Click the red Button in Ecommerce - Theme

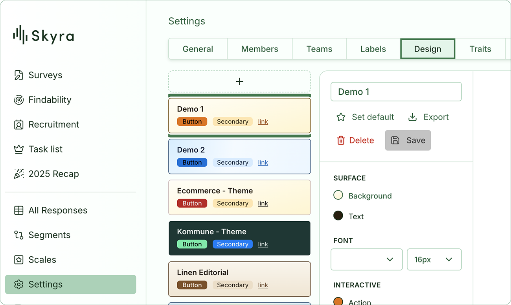192,203
